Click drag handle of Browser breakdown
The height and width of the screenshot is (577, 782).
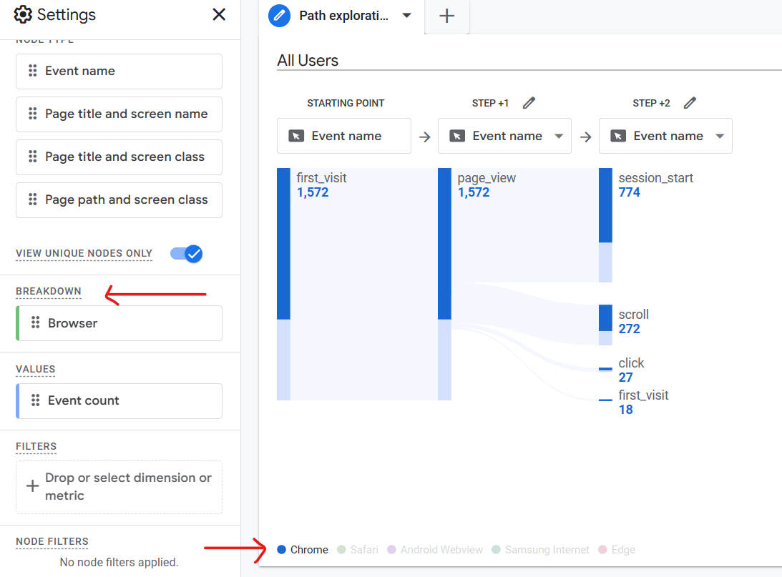coord(35,323)
